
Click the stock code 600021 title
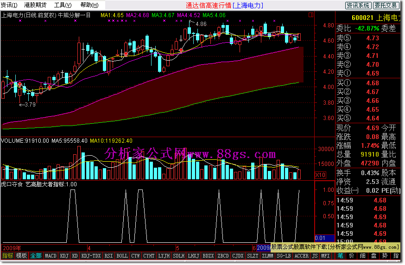[362, 18]
